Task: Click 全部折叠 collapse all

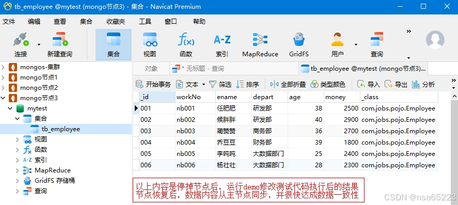Action: coord(288,84)
